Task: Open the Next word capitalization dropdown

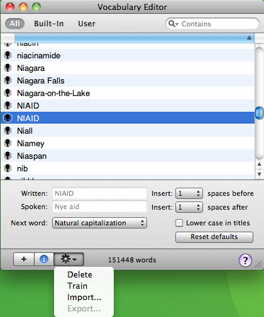Action: coord(99,223)
